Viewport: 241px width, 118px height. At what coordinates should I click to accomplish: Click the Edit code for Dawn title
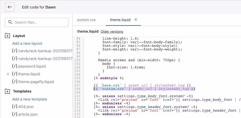39,7
